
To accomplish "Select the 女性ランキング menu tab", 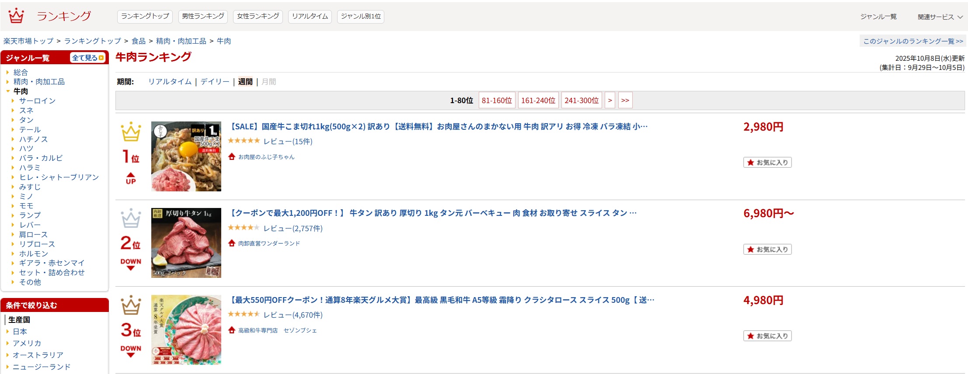I will [258, 17].
